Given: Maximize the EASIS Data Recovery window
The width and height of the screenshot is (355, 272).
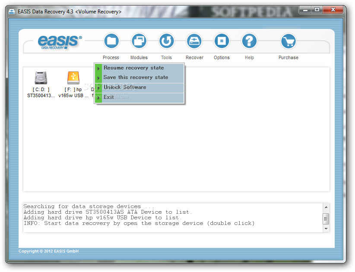Looking at the screenshot, I should coord(317,10).
